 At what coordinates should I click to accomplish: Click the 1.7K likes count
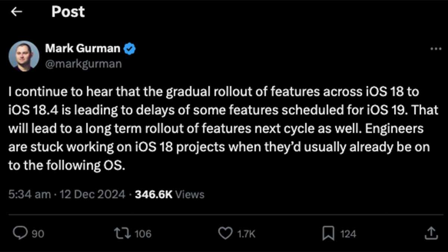point(246,233)
